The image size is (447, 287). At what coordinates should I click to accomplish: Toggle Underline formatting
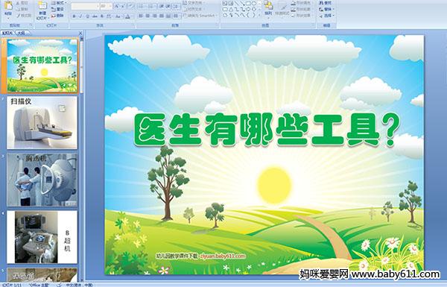(x=87, y=16)
